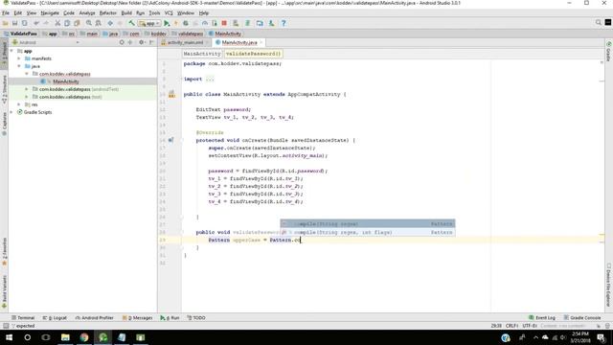Open File Explorer from the taskbar
The image size is (613, 345).
click(x=65, y=337)
